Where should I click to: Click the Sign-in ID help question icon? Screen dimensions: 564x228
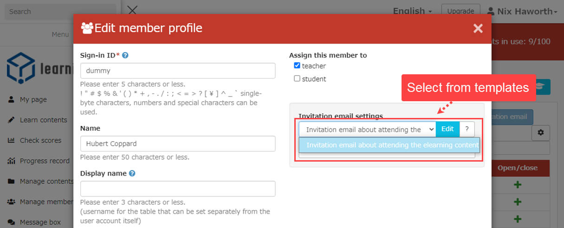pos(125,55)
